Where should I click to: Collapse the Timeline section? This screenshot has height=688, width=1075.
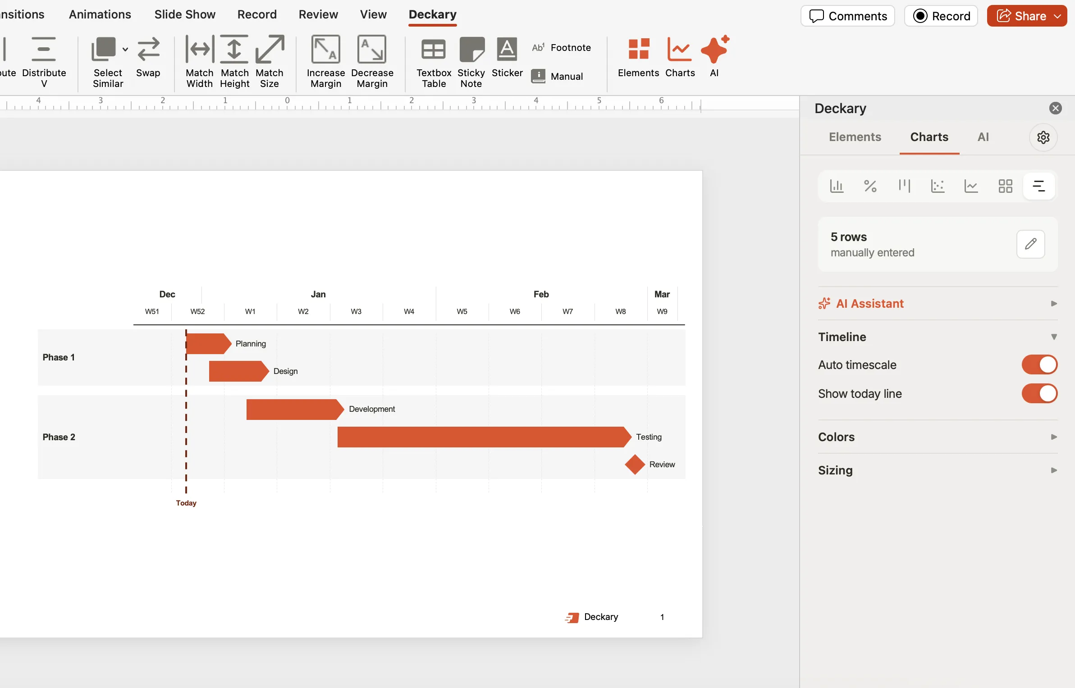1054,337
